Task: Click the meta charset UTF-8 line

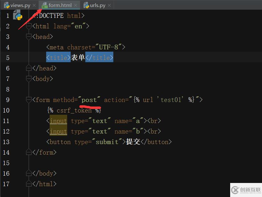Action: pyautogui.click(x=86, y=47)
